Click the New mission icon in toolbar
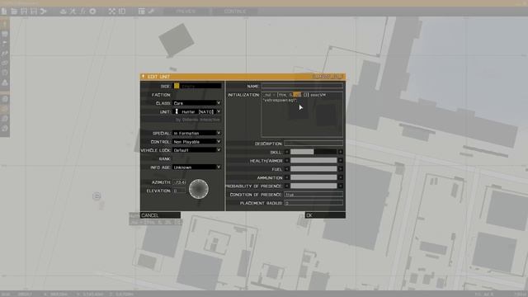The width and height of the screenshot is (528, 297). pos(4,11)
